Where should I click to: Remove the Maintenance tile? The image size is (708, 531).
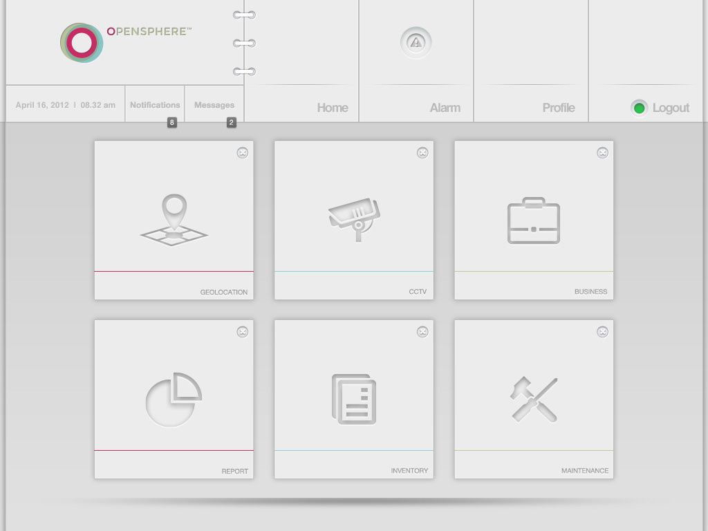point(602,332)
